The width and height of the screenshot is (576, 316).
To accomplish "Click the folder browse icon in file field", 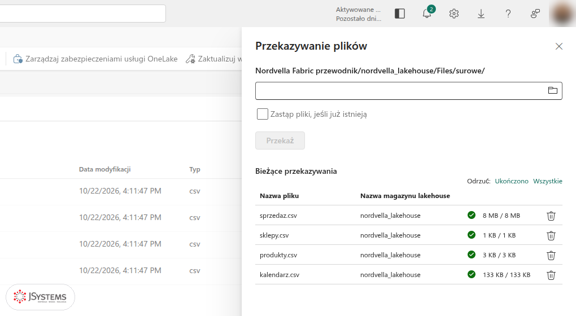I will pyautogui.click(x=552, y=90).
